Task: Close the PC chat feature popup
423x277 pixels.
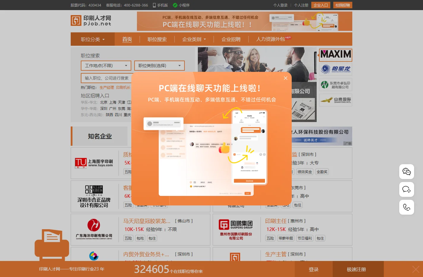Action: click(x=285, y=78)
